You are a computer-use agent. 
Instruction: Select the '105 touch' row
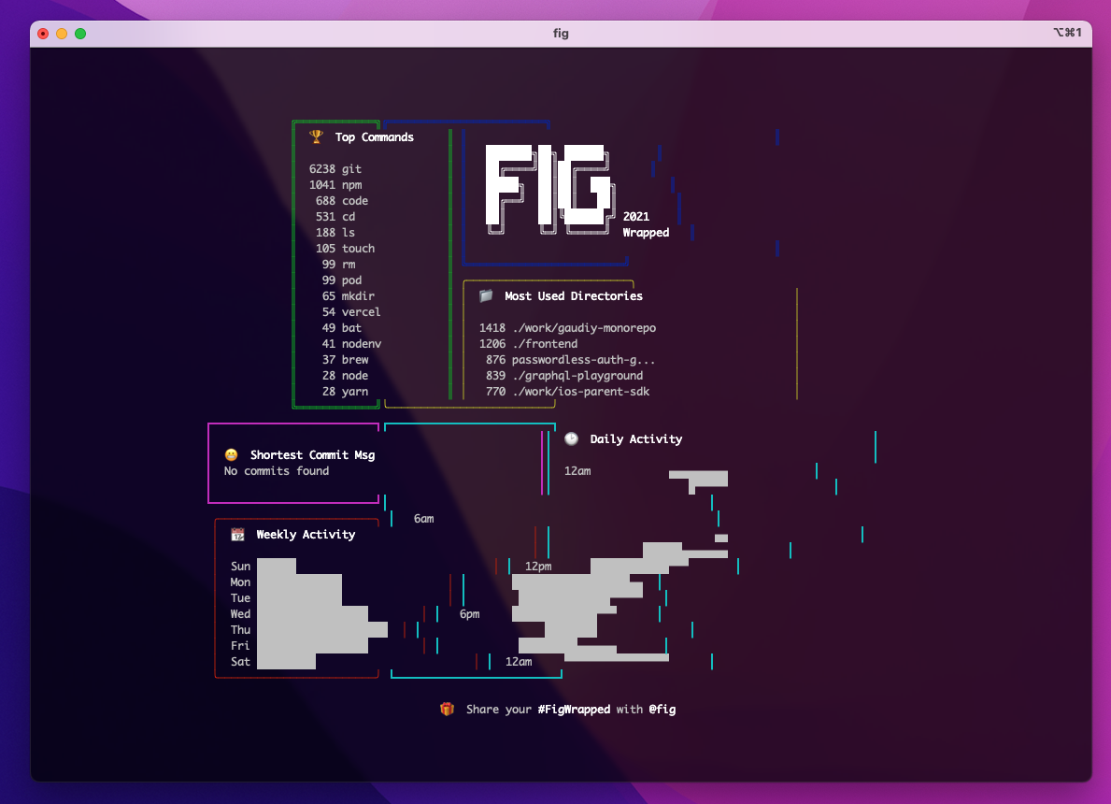click(345, 248)
